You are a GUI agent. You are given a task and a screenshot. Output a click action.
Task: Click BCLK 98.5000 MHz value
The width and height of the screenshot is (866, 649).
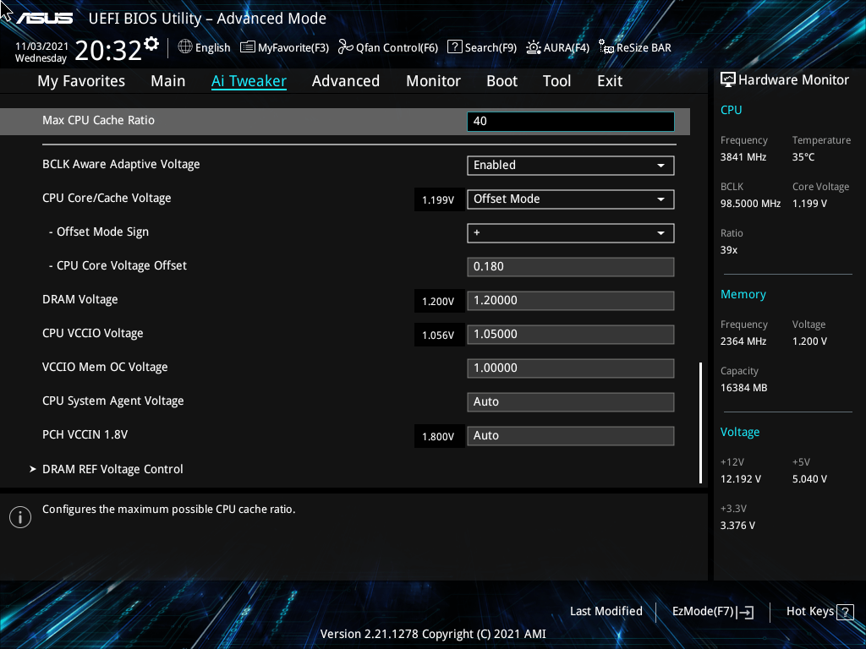pyautogui.click(x=751, y=204)
